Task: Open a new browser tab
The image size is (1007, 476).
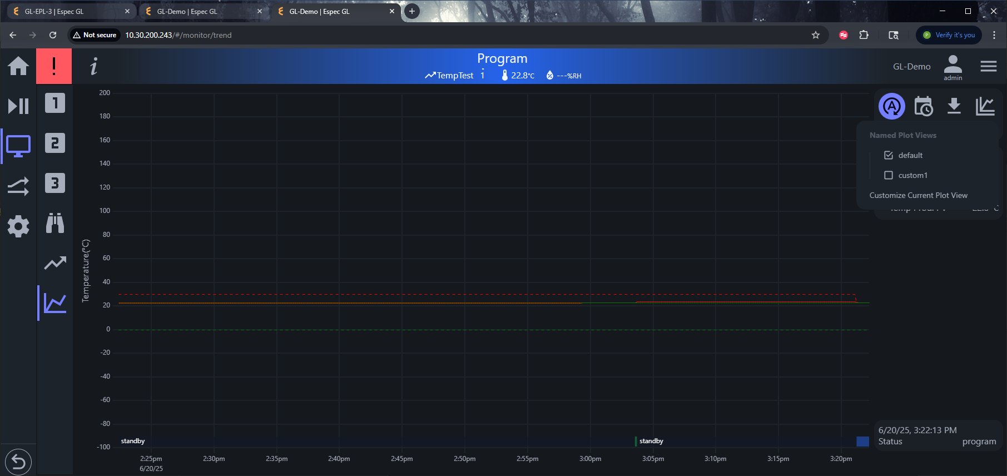Action: click(x=412, y=11)
